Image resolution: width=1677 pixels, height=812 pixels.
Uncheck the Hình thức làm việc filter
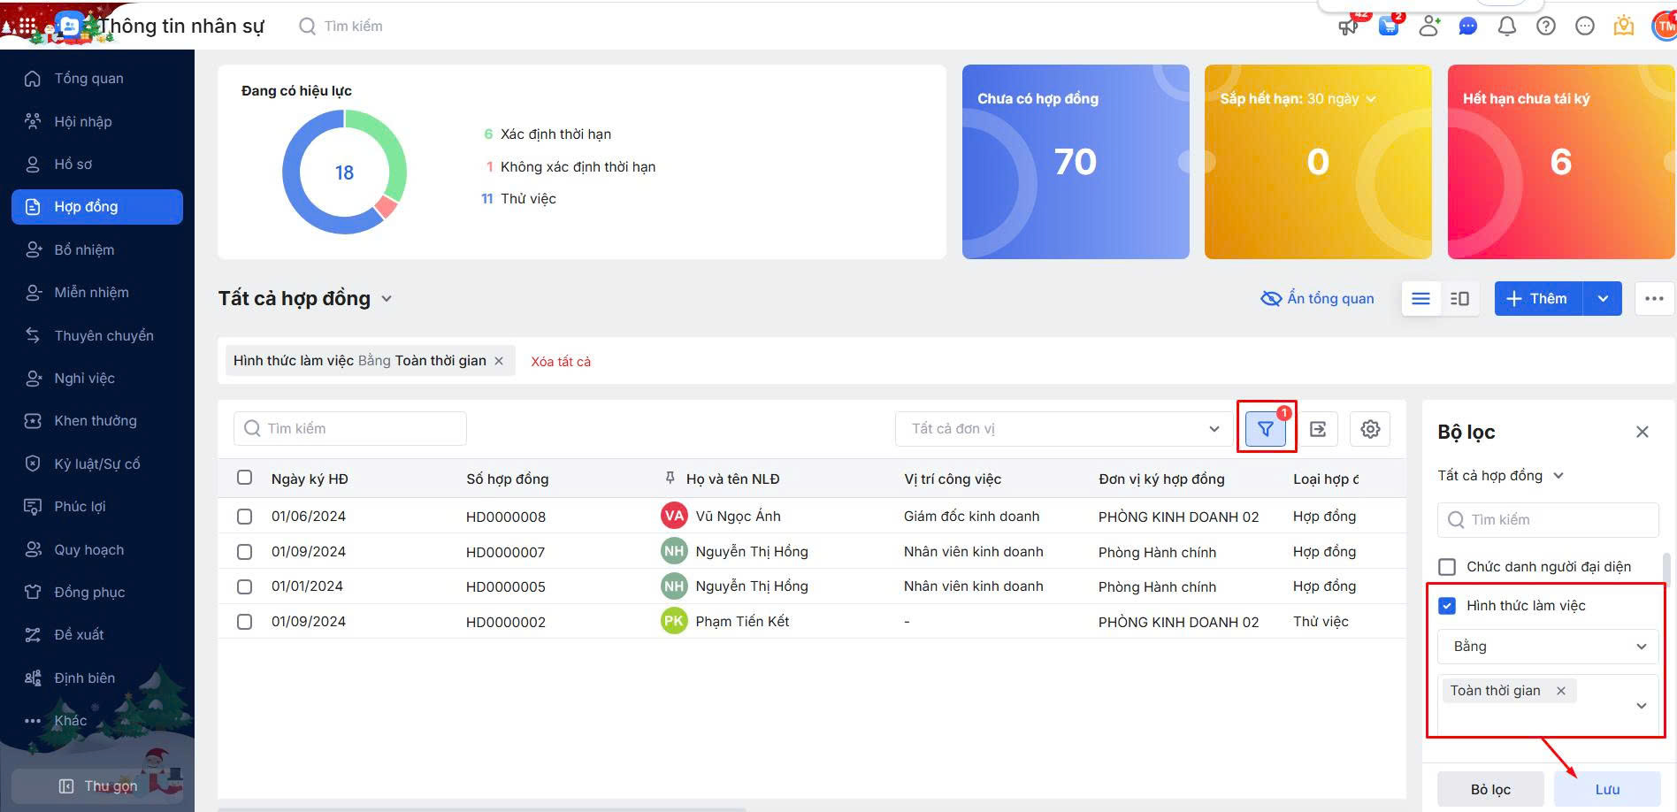pyautogui.click(x=1447, y=606)
